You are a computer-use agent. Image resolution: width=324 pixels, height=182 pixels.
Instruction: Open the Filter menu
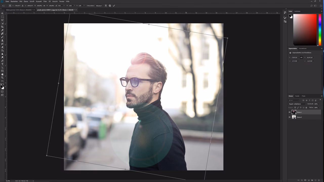pyautogui.click(x=45, y=1)
